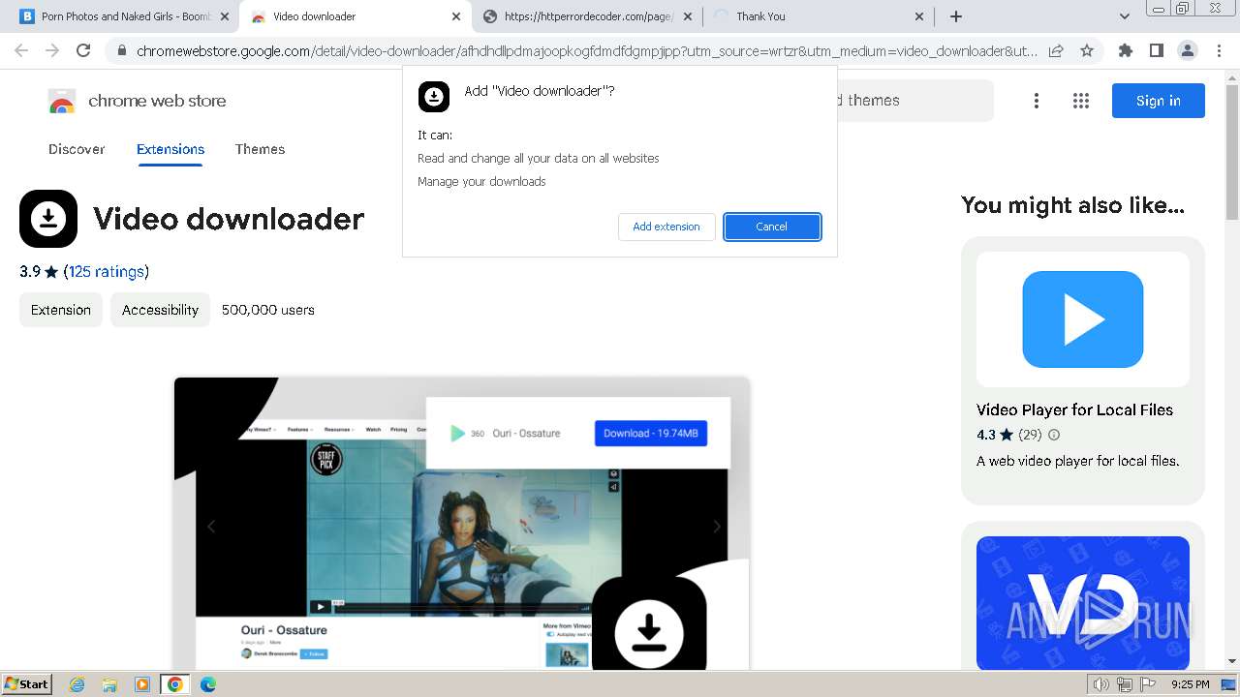
Task: Switch to the Themes tab
Action: click(x=260, y=149)
